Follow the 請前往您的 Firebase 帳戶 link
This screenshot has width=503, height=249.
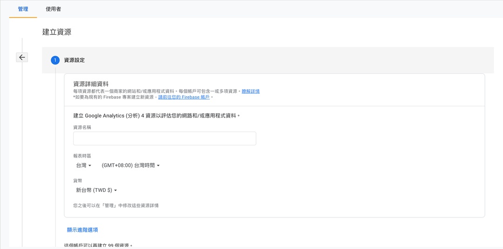click(184, 97)
